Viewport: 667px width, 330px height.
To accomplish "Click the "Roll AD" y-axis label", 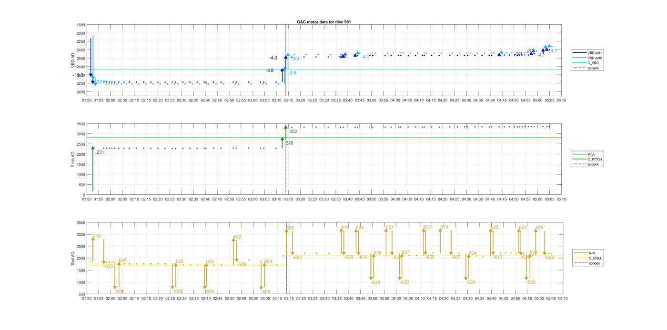I will (x=73, y=258).
